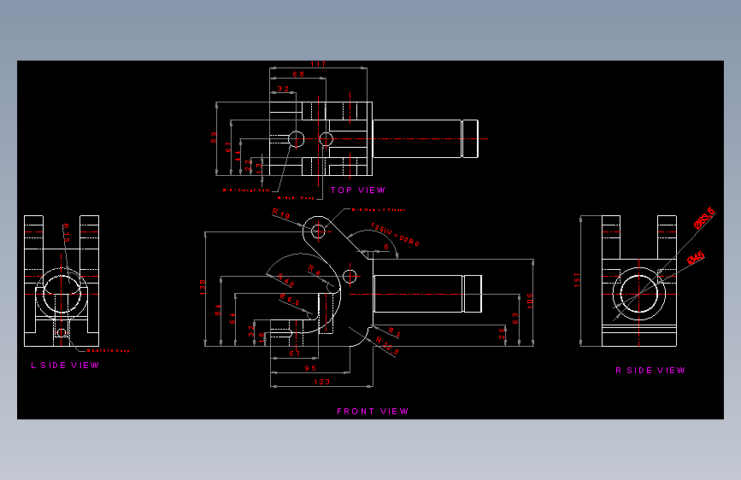Click the R 3 radius annotation
Screen dimensions: 741x480
pos(395,332)
